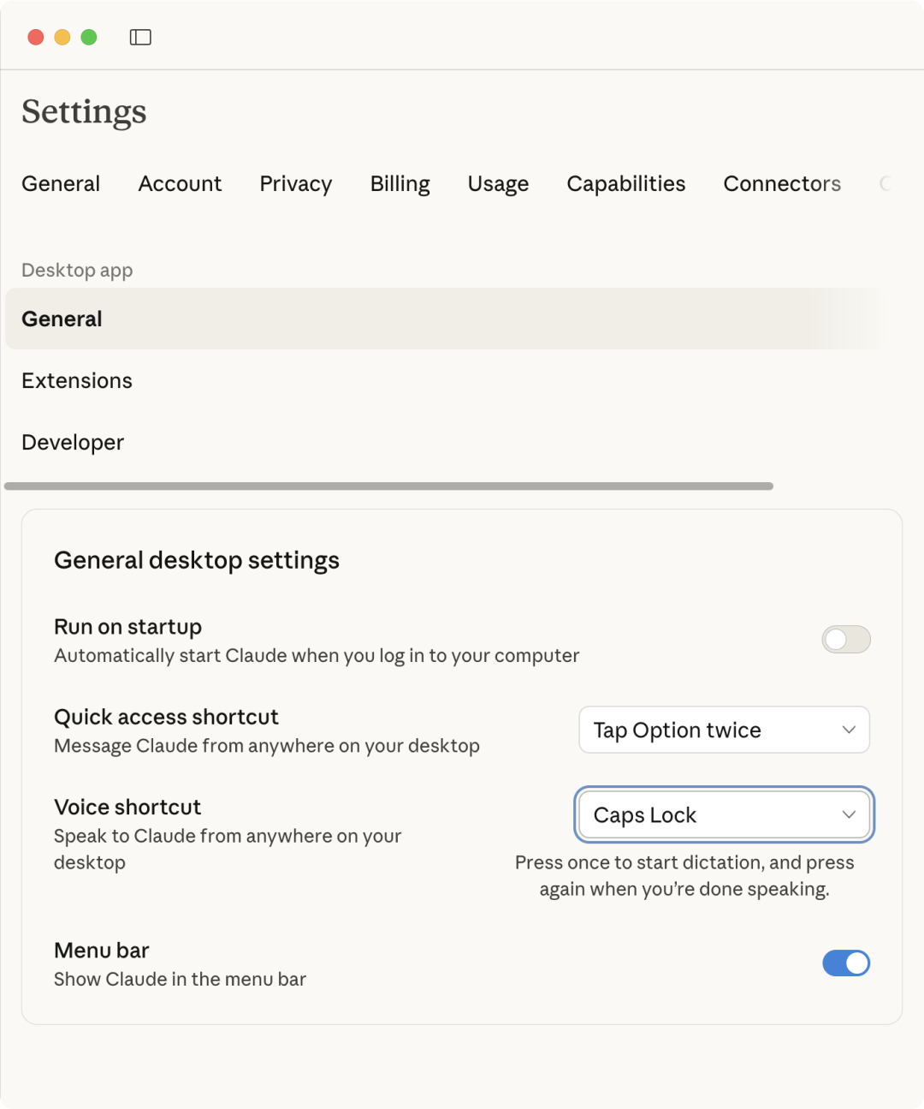924x1109 pixels.
Task: Click the horizontal scrollbar below Developer
Action: [x=388, y=486]
